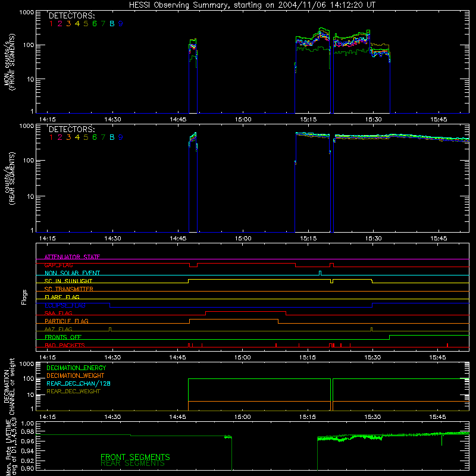Click the raised PARTICLE_FLAG step segment
The image size is (476, 476).
(234, 320)
